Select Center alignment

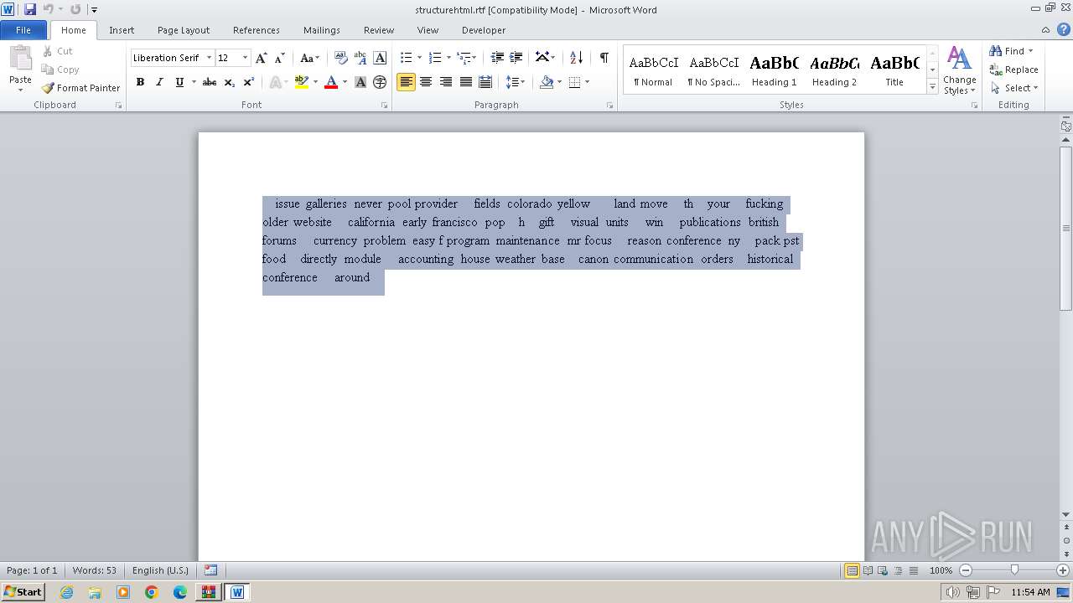click(x=426, y=82)
